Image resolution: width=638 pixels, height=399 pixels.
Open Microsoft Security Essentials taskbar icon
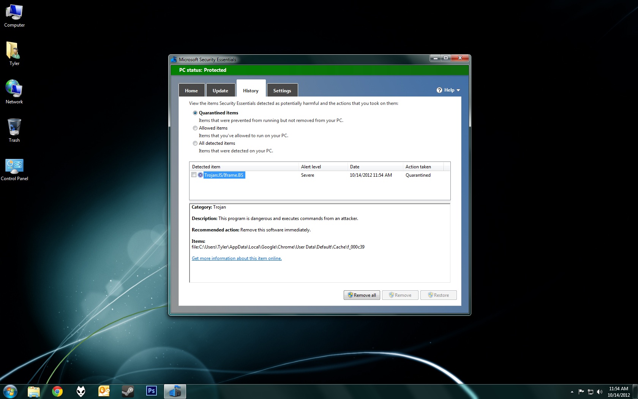click(175, 391)
